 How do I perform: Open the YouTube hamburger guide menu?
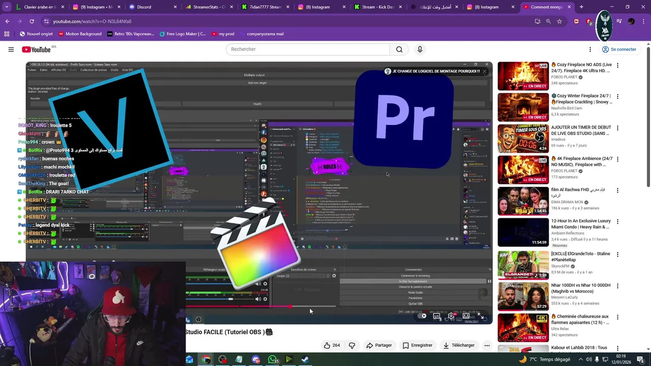[x=11, y=49]
